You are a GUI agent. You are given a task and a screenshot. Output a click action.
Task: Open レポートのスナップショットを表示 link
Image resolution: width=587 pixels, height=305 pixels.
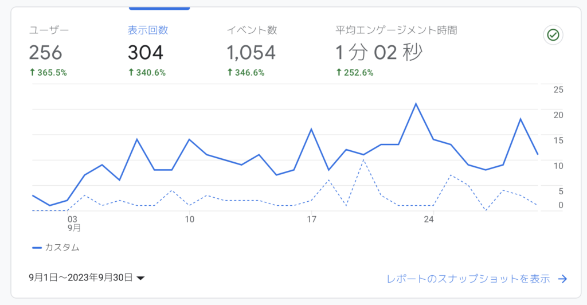pos(468,279)
